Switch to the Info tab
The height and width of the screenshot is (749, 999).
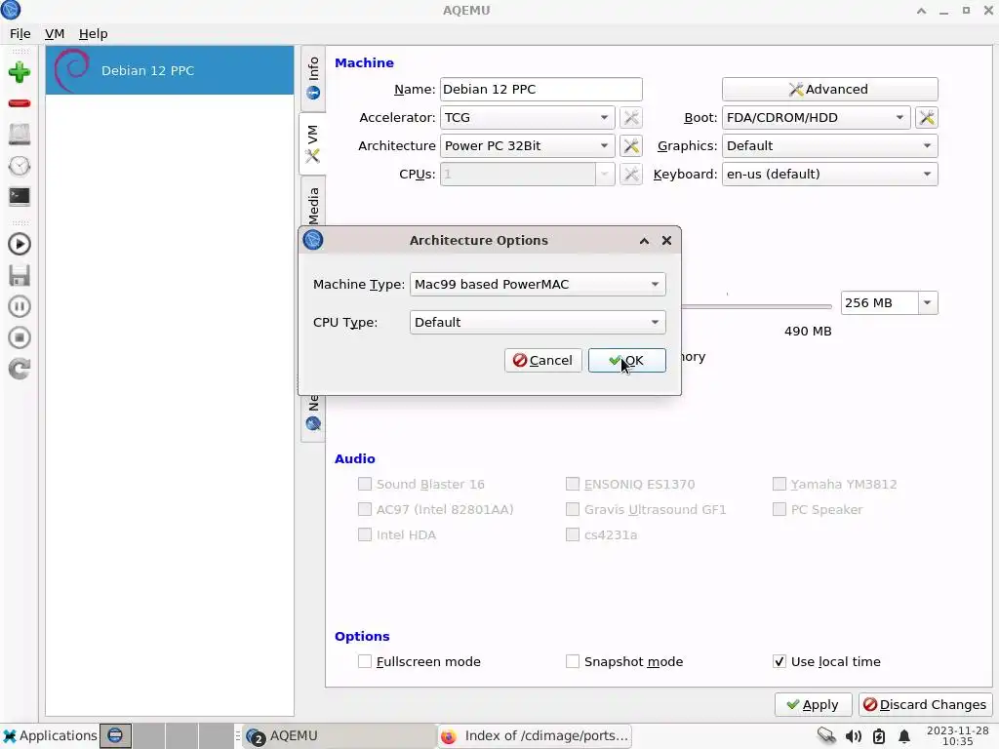tap(313, 78)
